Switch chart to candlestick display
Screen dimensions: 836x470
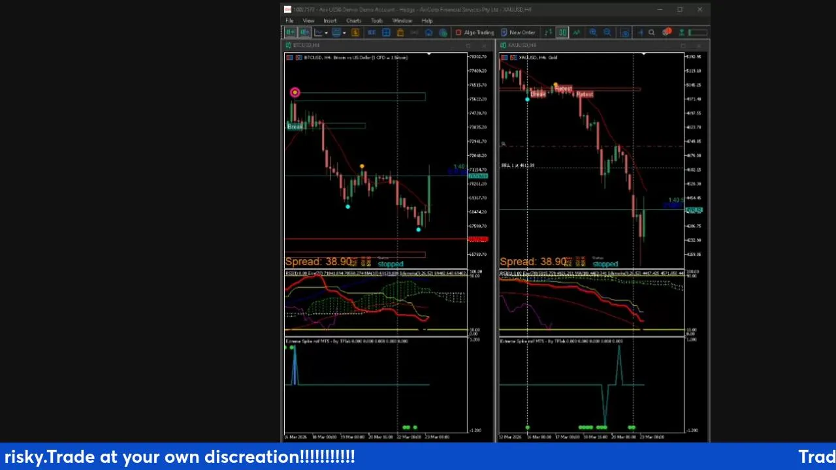click(562, 32)
